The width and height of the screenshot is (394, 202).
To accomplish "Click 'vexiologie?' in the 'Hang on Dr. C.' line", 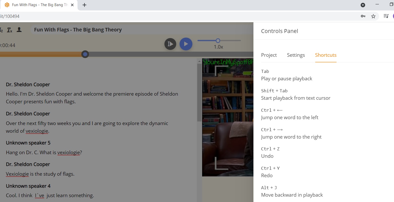I will pyautogui.click(x=70, y=152).
